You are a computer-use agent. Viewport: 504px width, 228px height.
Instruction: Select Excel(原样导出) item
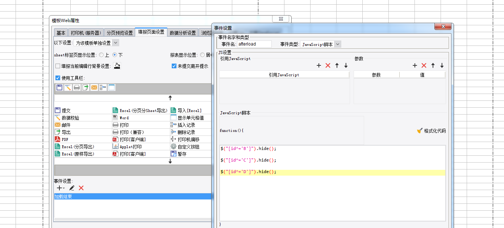75,154
